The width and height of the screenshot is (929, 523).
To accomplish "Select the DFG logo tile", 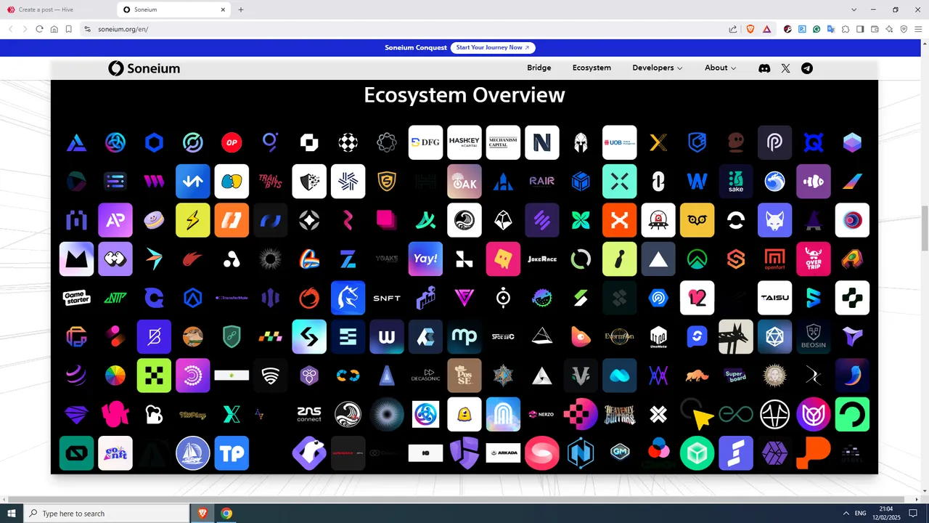I will coord(425,142).
